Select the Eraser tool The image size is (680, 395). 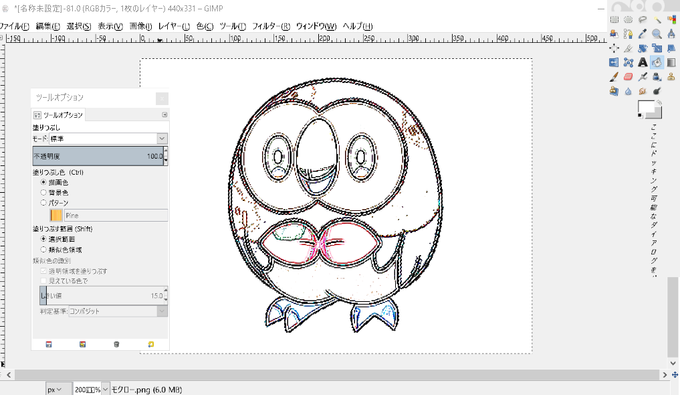tap(629, 77)
